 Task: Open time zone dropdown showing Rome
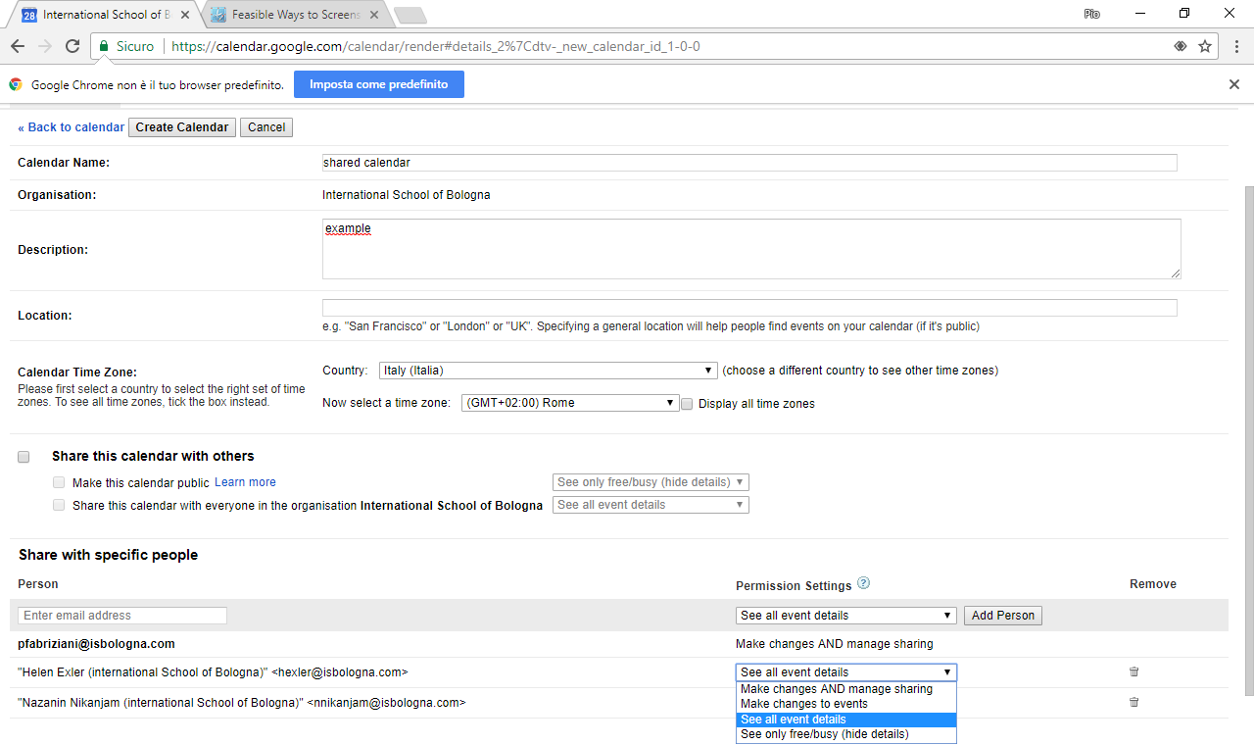pos(570,403)
